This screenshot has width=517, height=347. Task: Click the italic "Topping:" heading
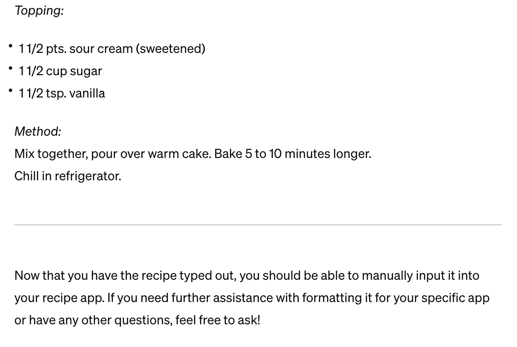click(39, 10)
